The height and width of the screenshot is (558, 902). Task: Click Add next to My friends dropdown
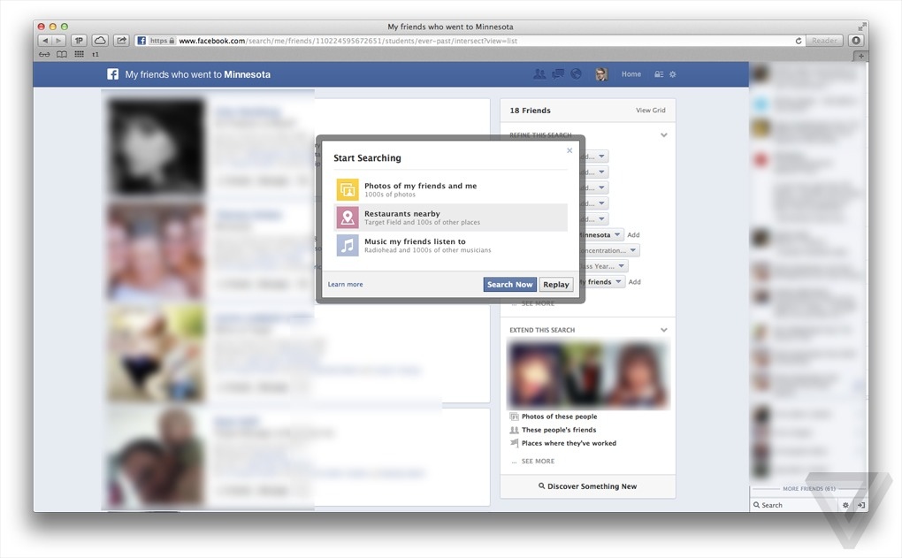[635, 282]
